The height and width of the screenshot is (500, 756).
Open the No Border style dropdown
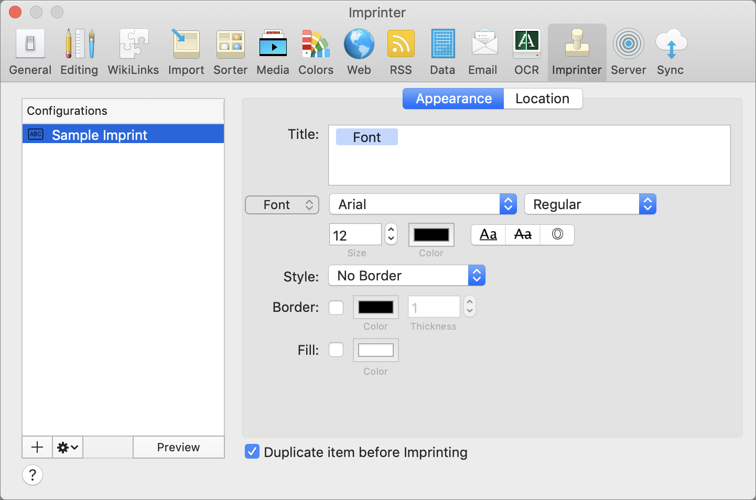pos(407,276)
